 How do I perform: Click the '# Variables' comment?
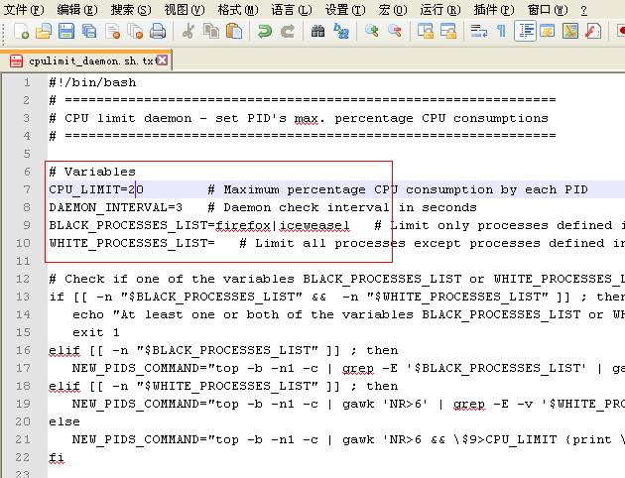92,172
